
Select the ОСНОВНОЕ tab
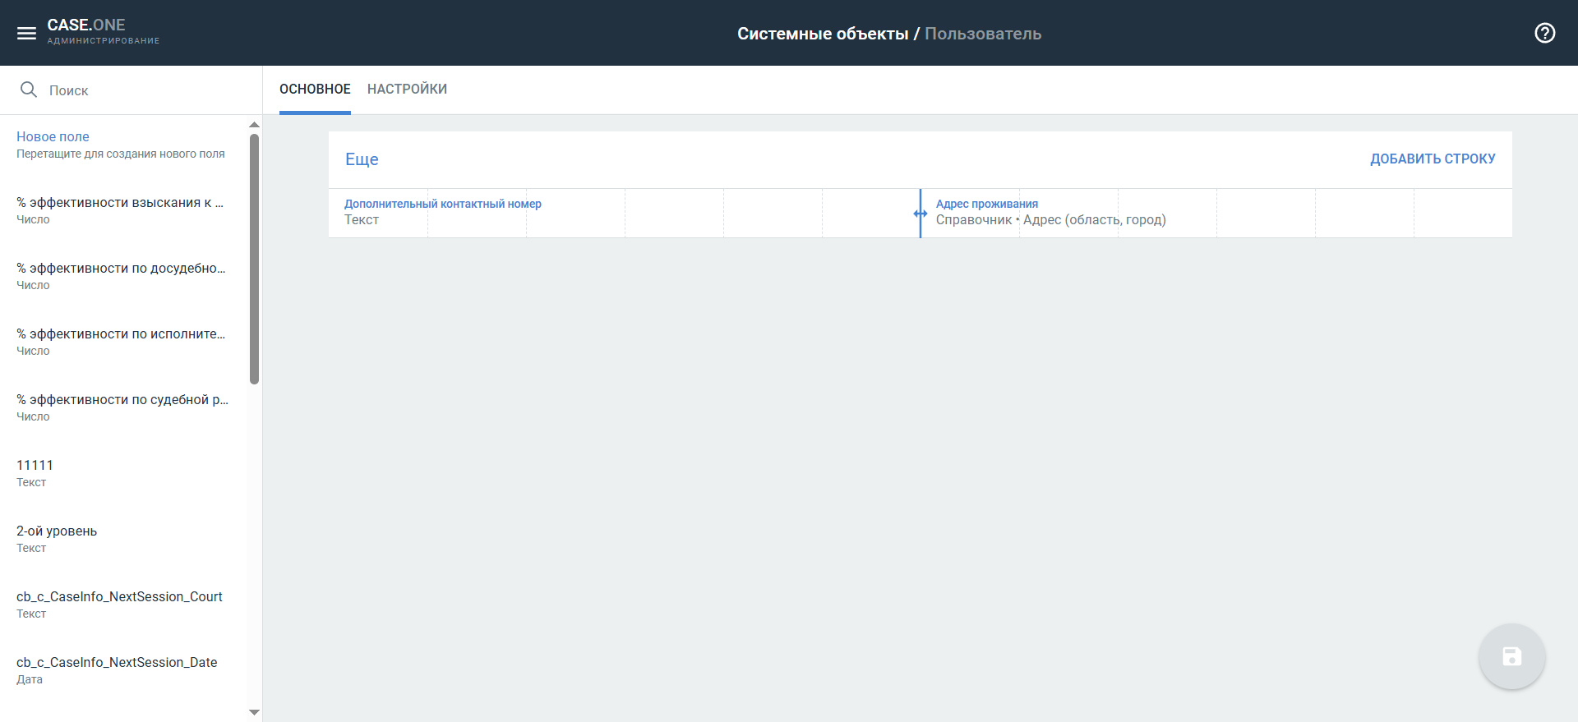(315, 89)
